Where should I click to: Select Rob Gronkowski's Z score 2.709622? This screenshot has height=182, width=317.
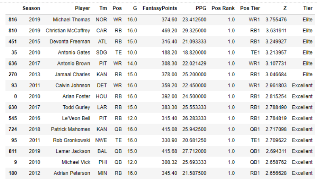click(x=276, y=140)
